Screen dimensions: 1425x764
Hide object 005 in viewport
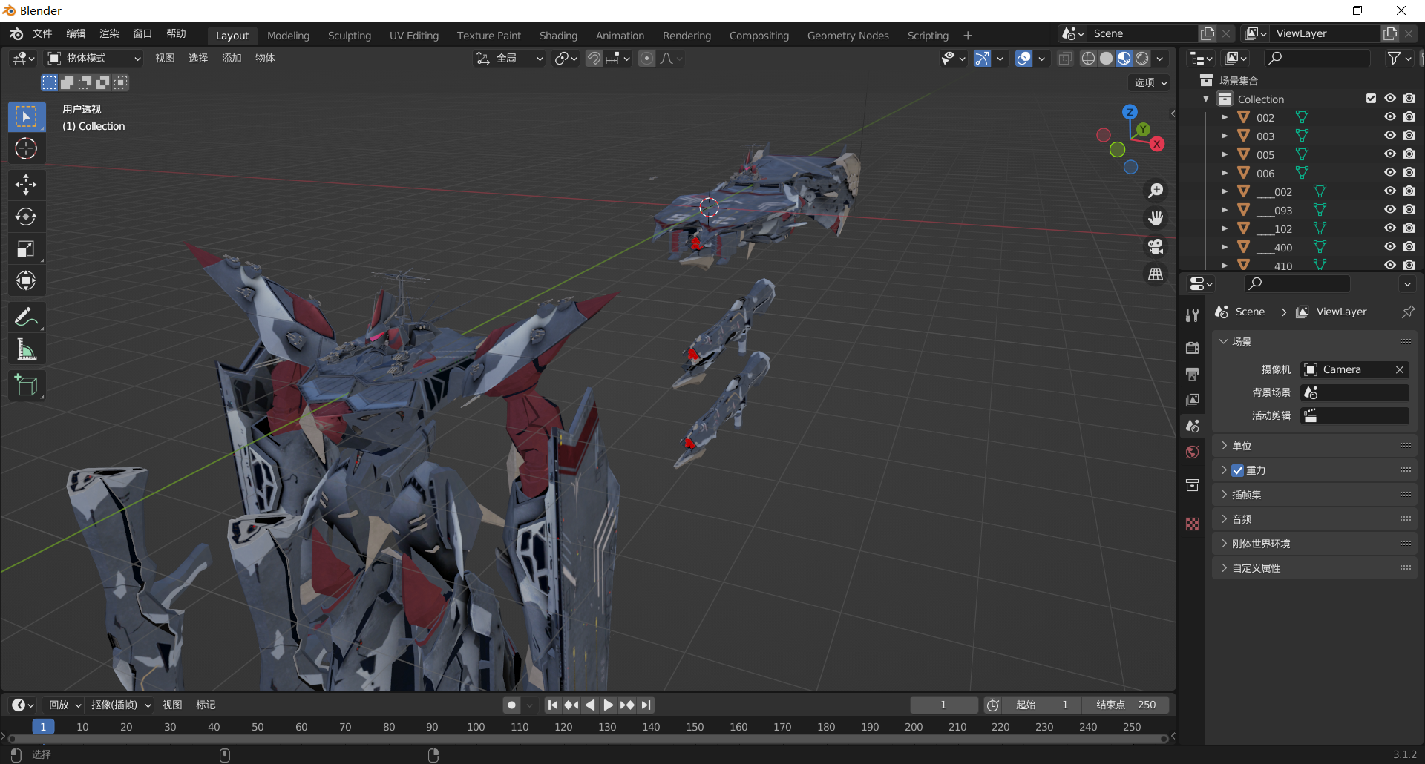pyautogui.click(x=1390, y=154)
